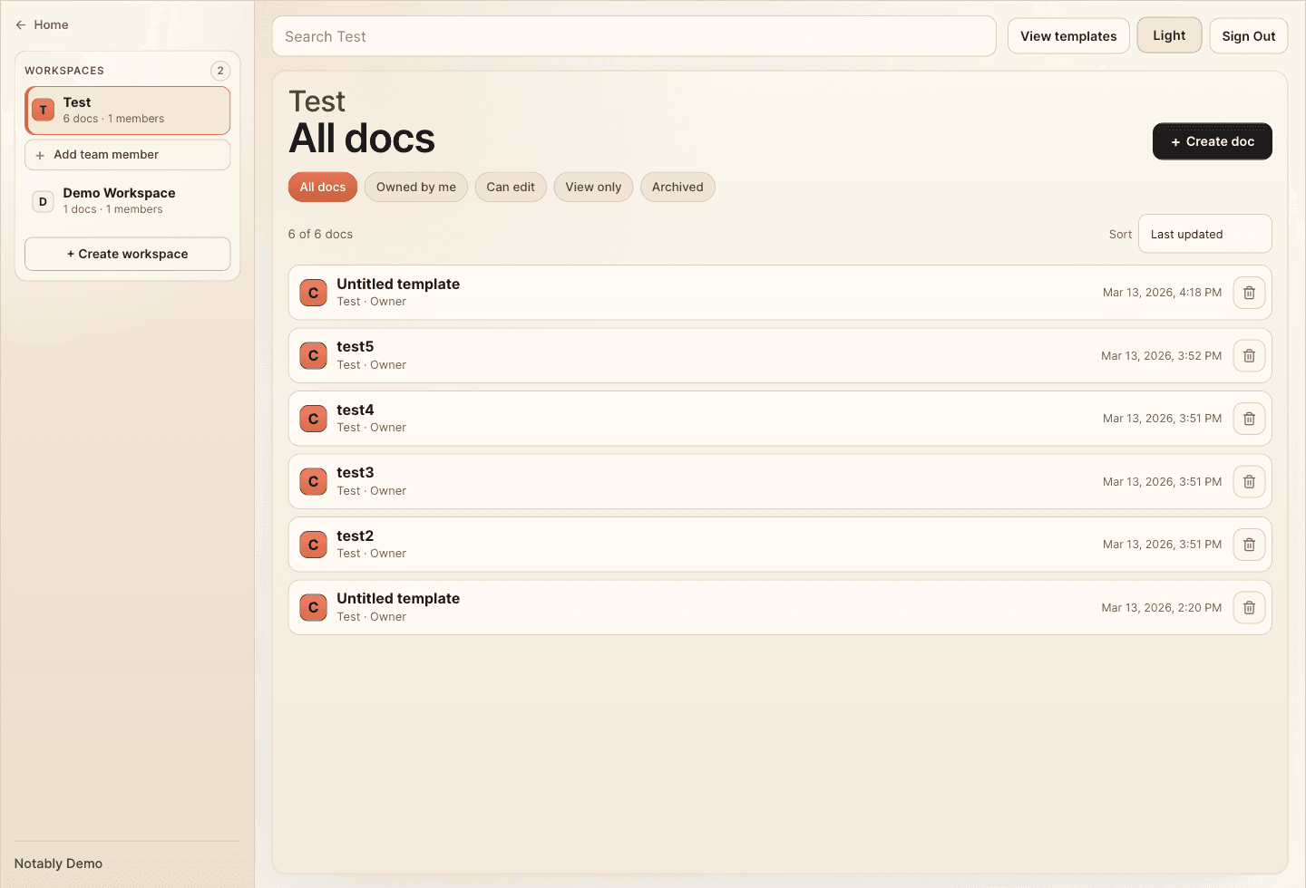Open the Last updated sort dropdown
1306x888 pixels.
click(x=1204, y=234)
